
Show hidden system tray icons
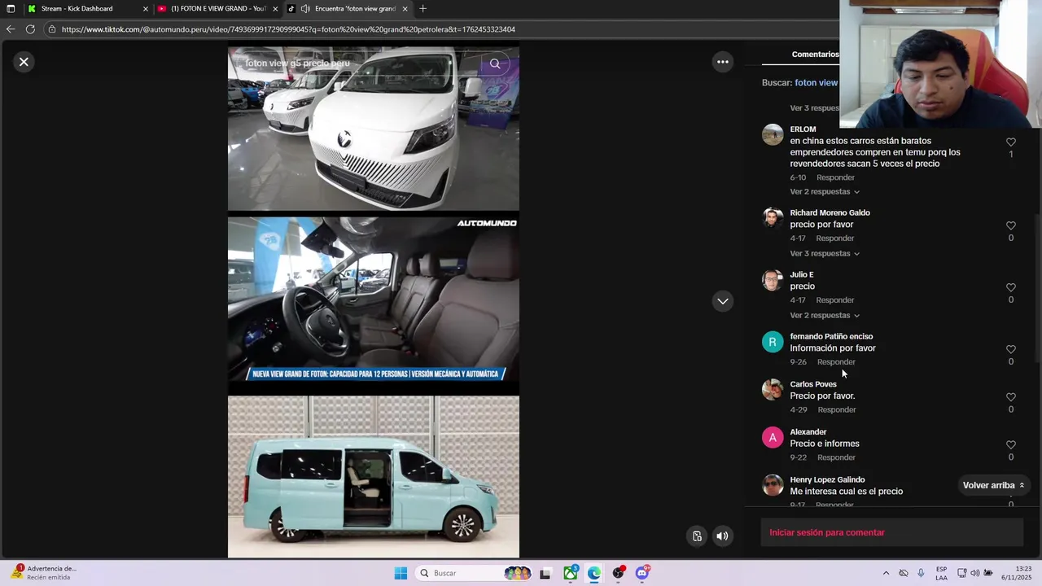tap(887, 573)
